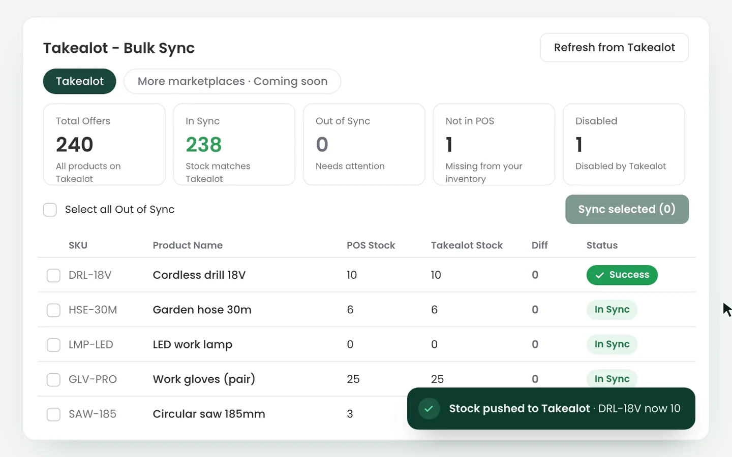The width and height of the screenshot is (732, 457).
Task: Click the Sync selected (0) button
Action: (x=627, y=209)
